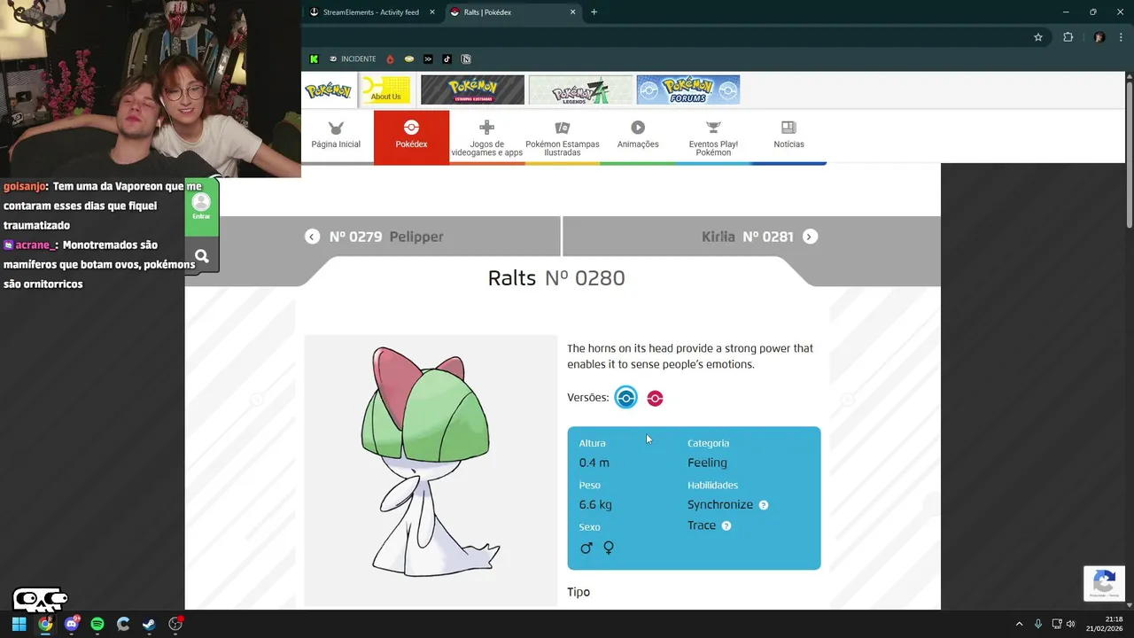Click the Ralts artwork image
The image size is (1134, 638).
pyautogui.click(x=431, y=471)
